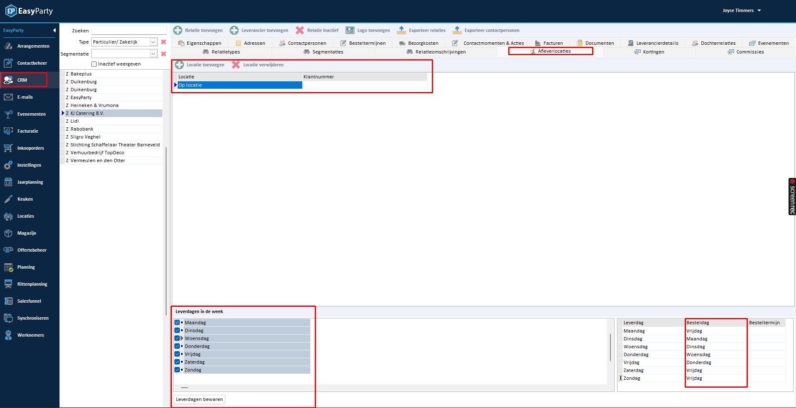Click the Rittenplanning bus icon in sidebar
Image resolution: width=796 pixels, height=408 pixels.
8,284
